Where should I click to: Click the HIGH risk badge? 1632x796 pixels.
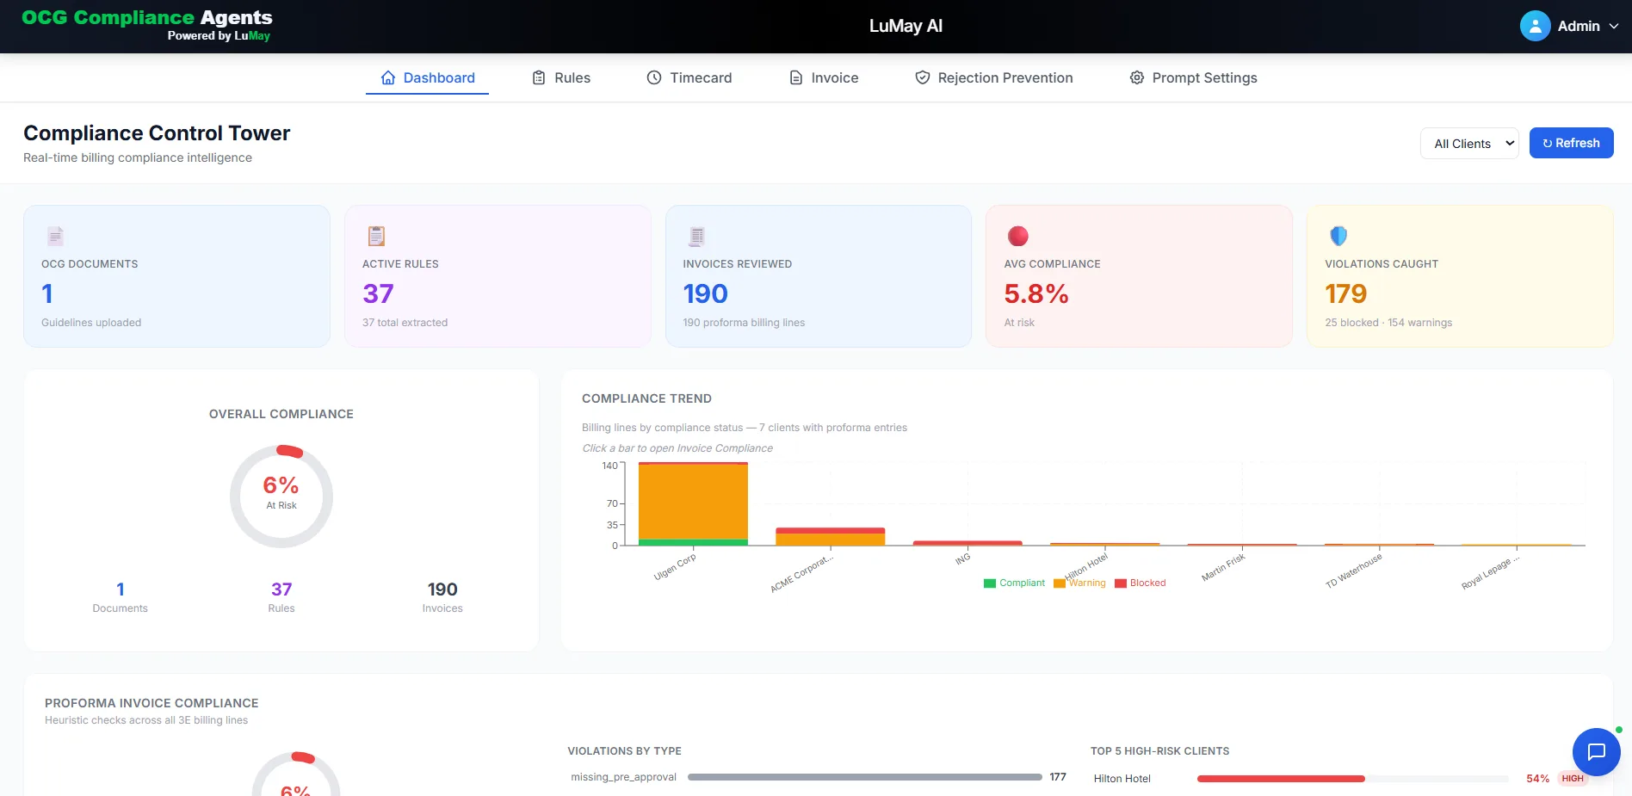(x=1573, y=779)
